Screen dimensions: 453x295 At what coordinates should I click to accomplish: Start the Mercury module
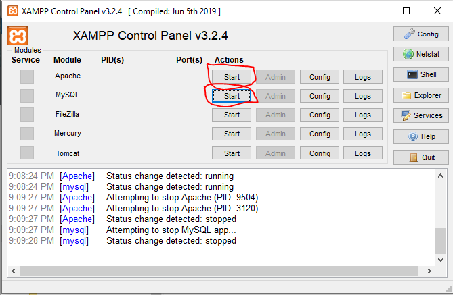pyautogui.click(x=232, y=134)
